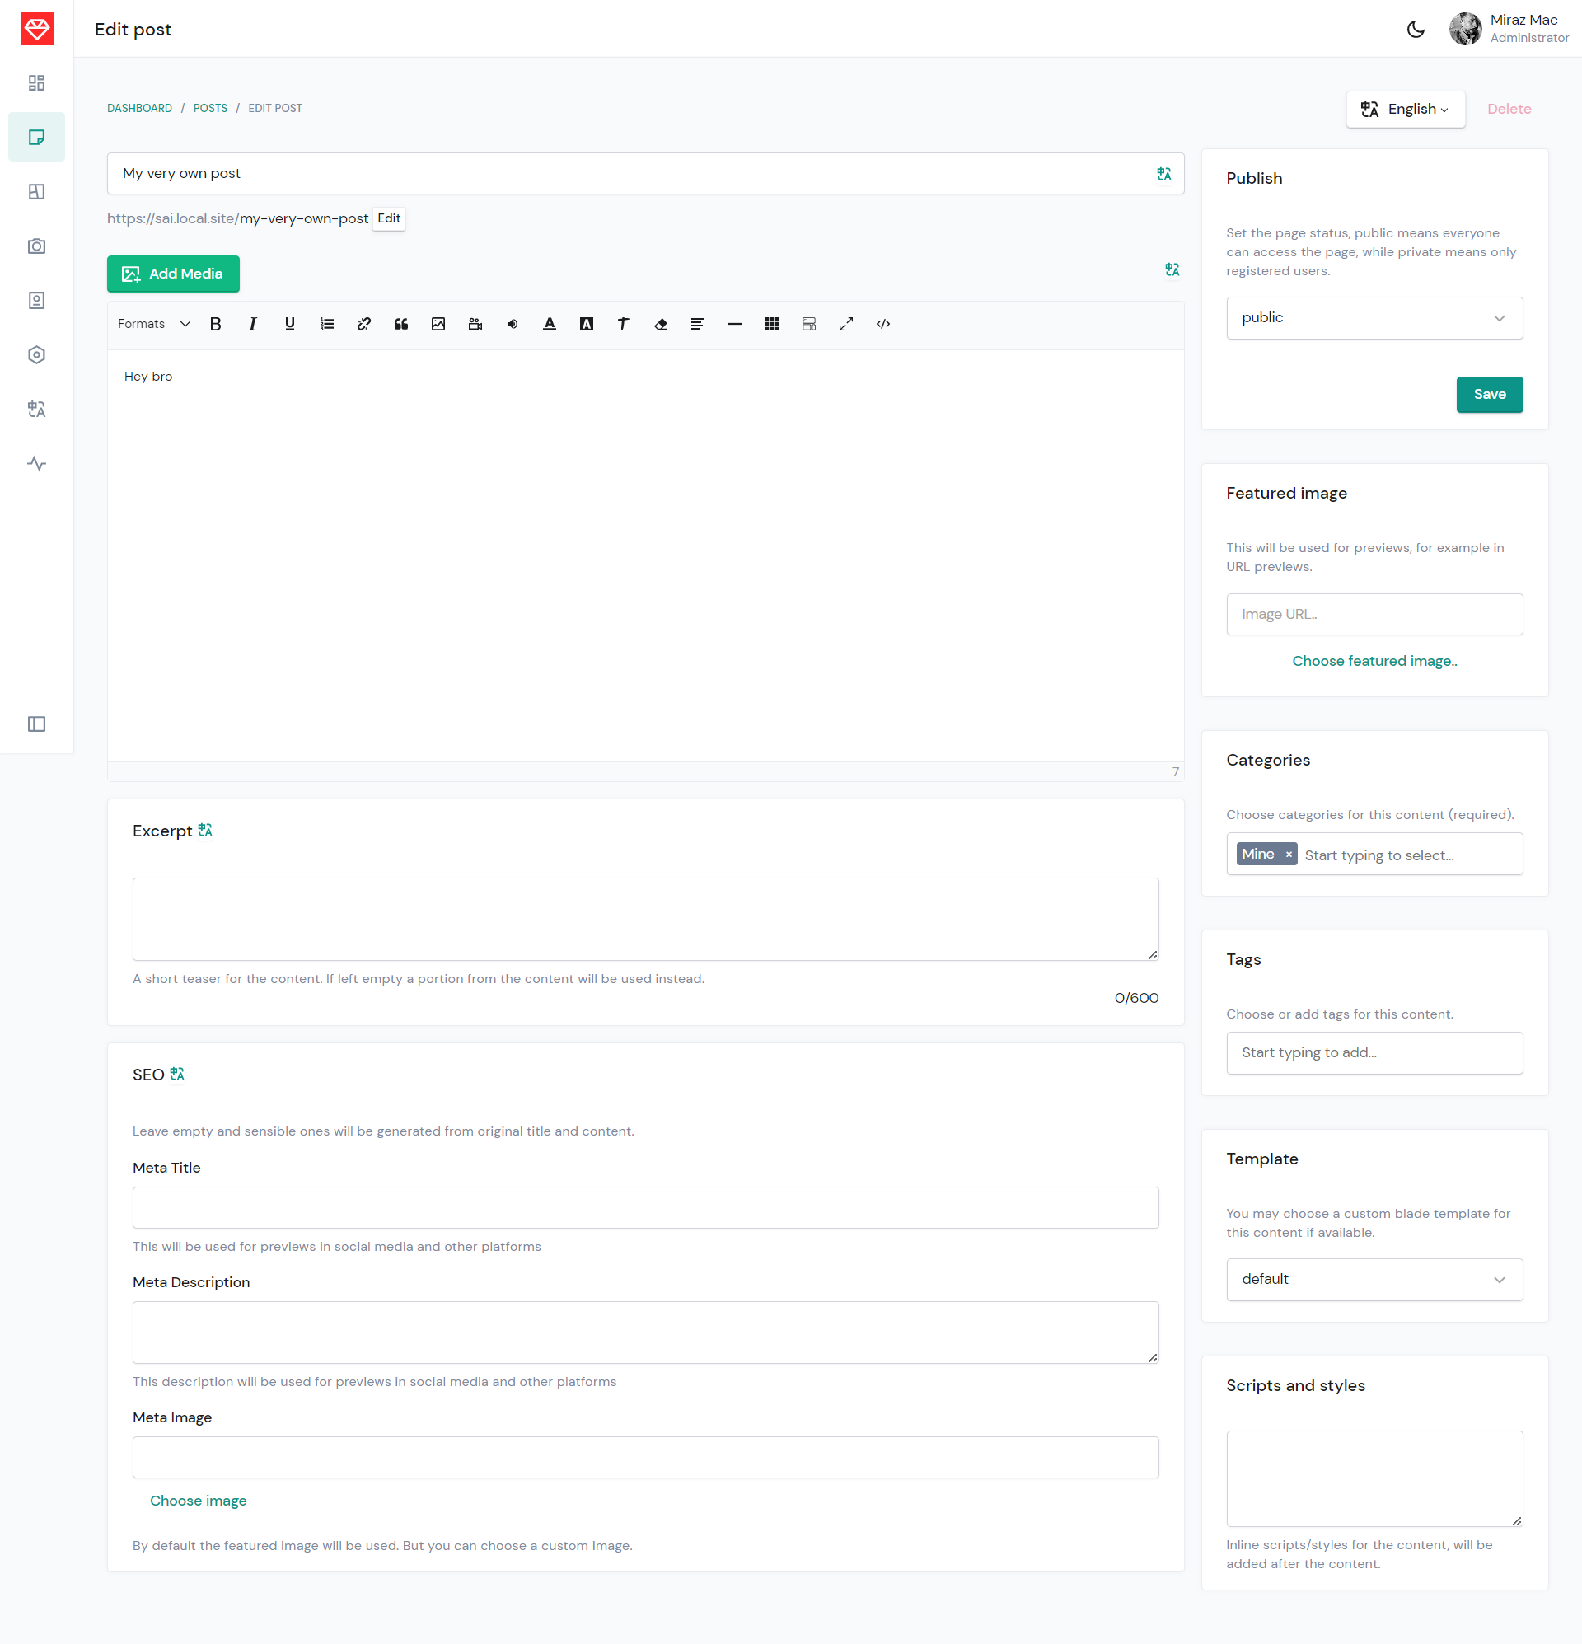Open font size tool icon
The height and width of the screenshot is (1644, 1582).
pyautogui.click(x=623, y=325)
